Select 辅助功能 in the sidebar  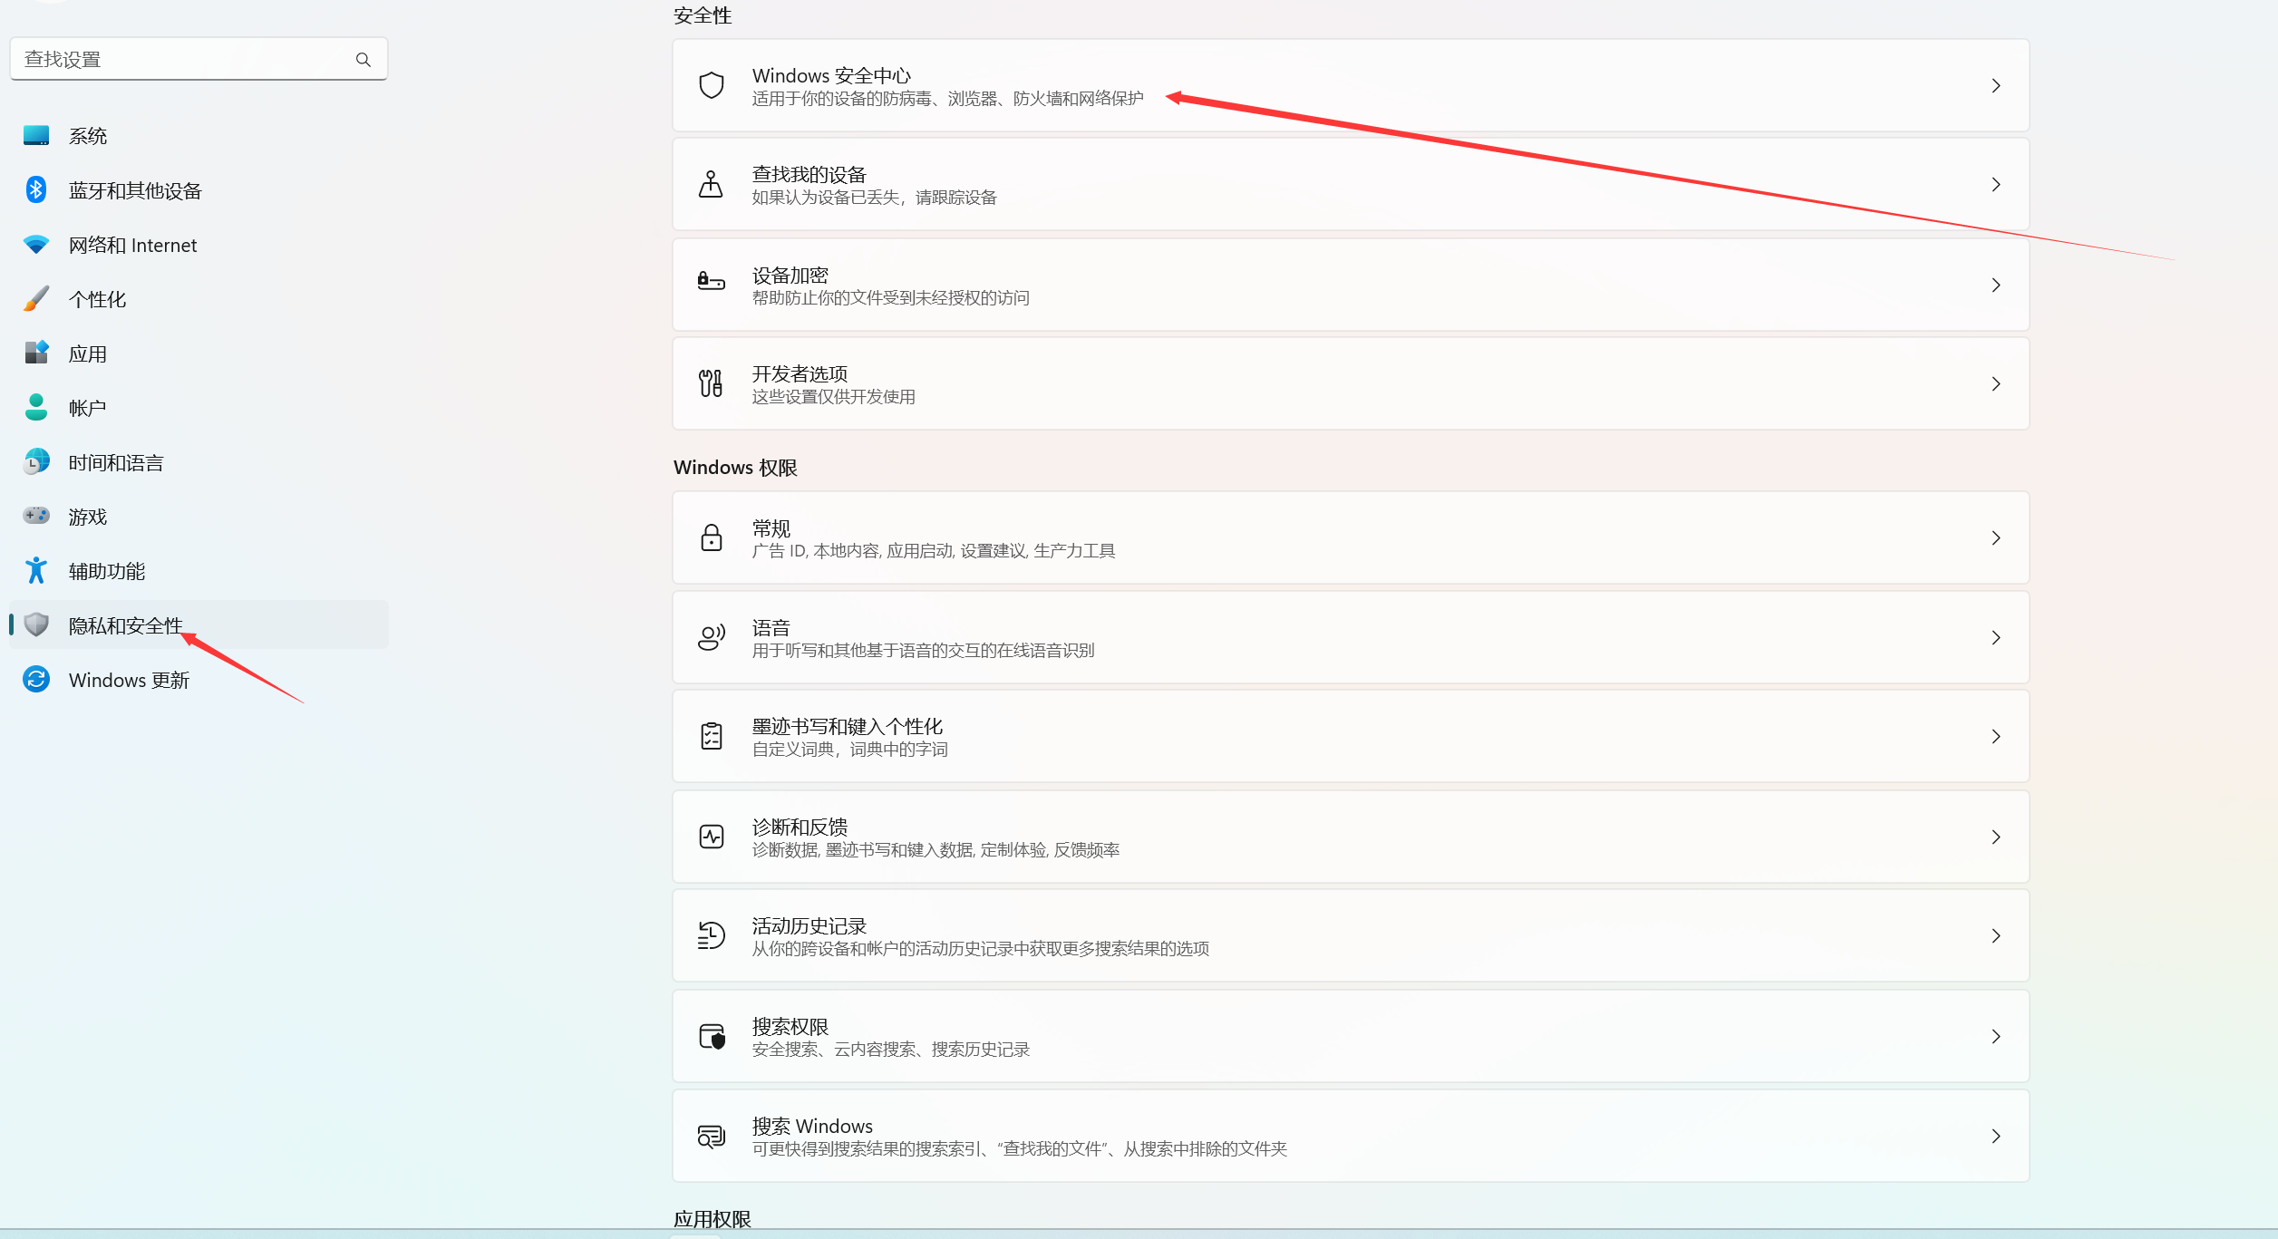click(x=199, y=571)
